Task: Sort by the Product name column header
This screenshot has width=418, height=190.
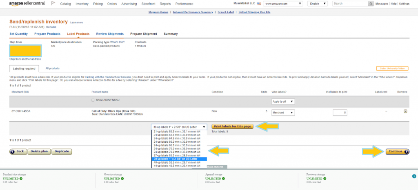Action: point(100,92)
